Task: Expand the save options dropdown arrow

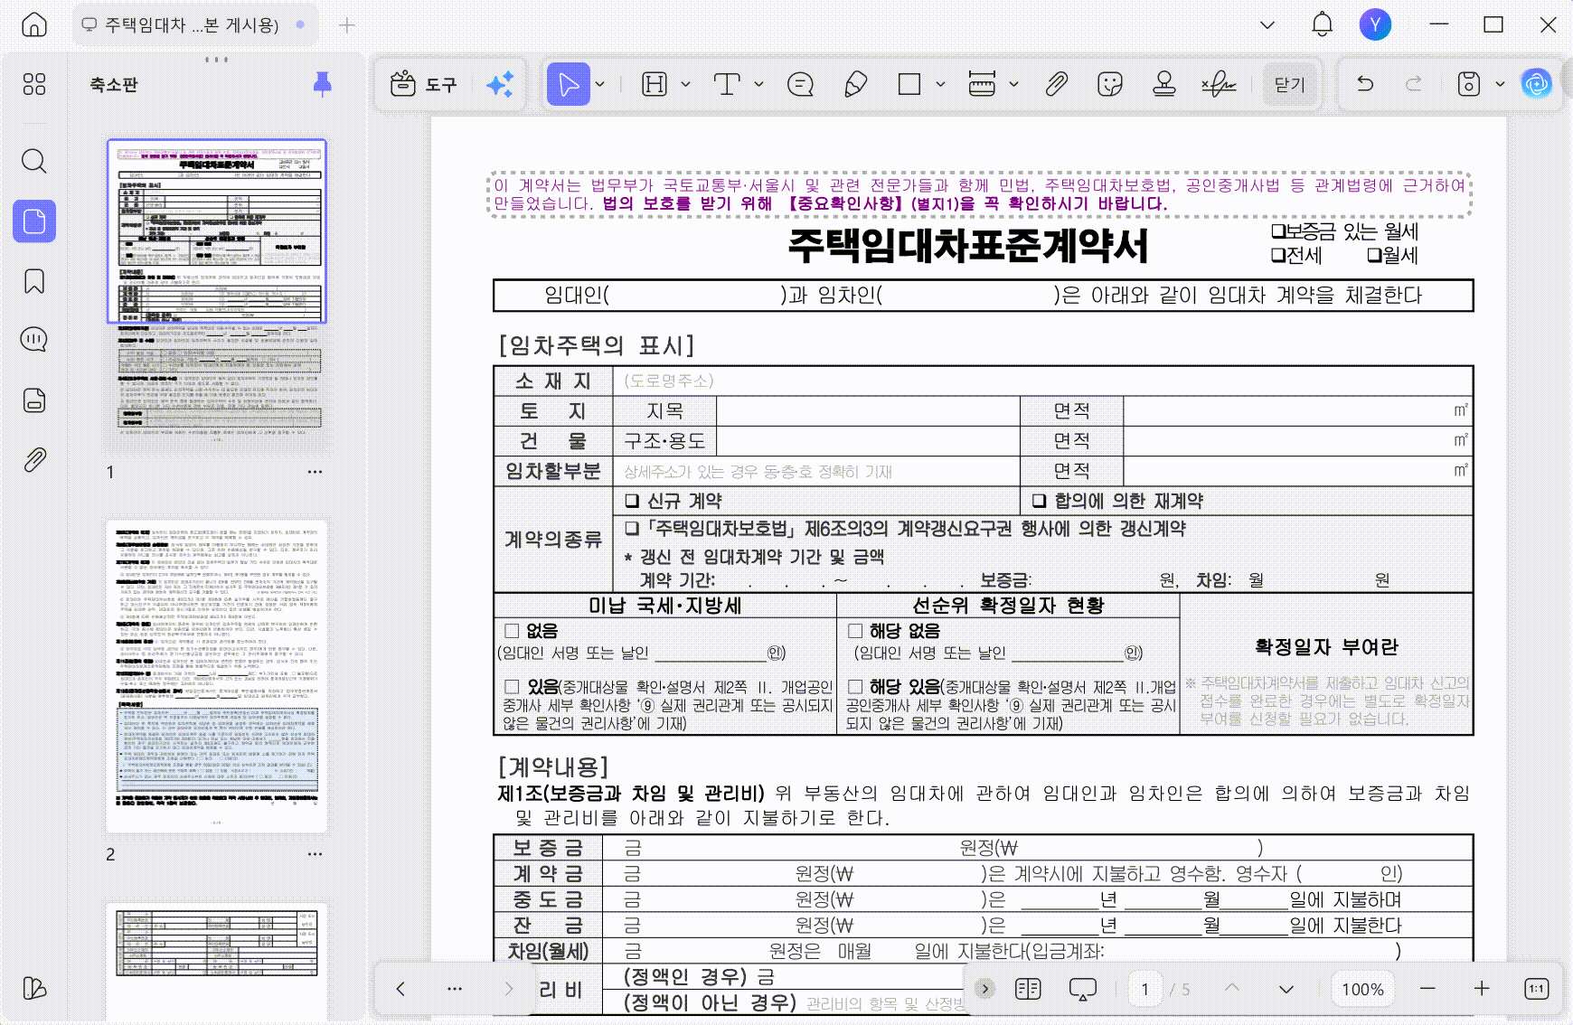Action: (1500, 84)
